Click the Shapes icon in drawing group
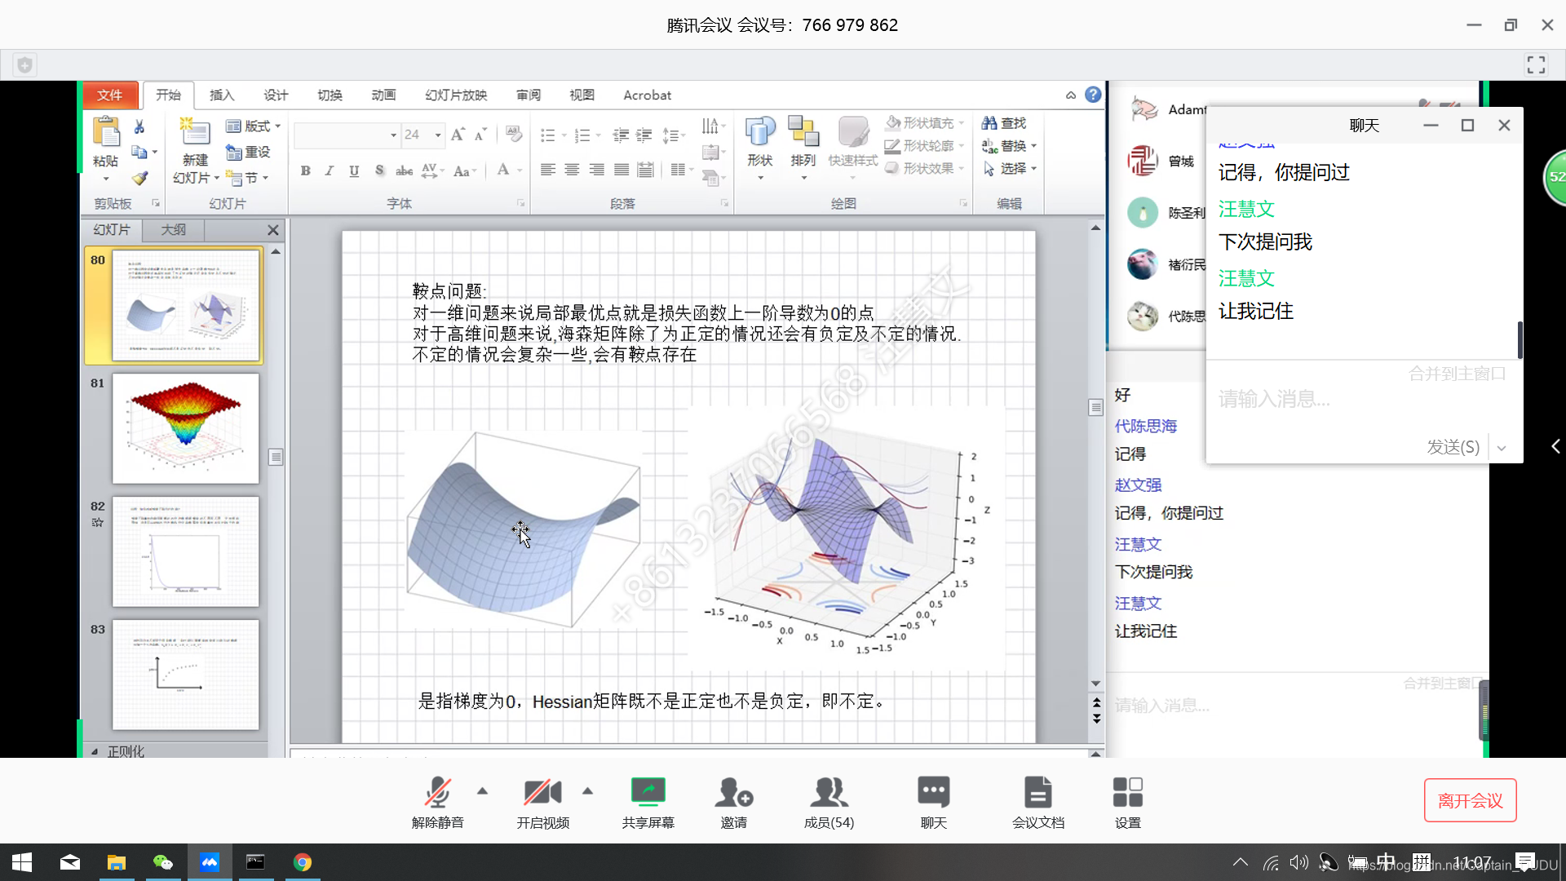The height and width of the screenshot is (881, 1566). [x=759, y=131]
